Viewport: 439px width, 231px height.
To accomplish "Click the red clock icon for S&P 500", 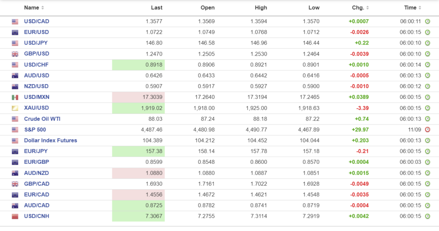I will (427, 130).
